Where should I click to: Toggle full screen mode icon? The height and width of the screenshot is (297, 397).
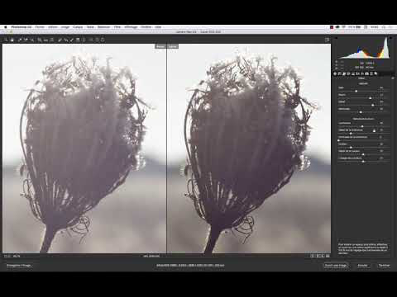click(327, 40)
